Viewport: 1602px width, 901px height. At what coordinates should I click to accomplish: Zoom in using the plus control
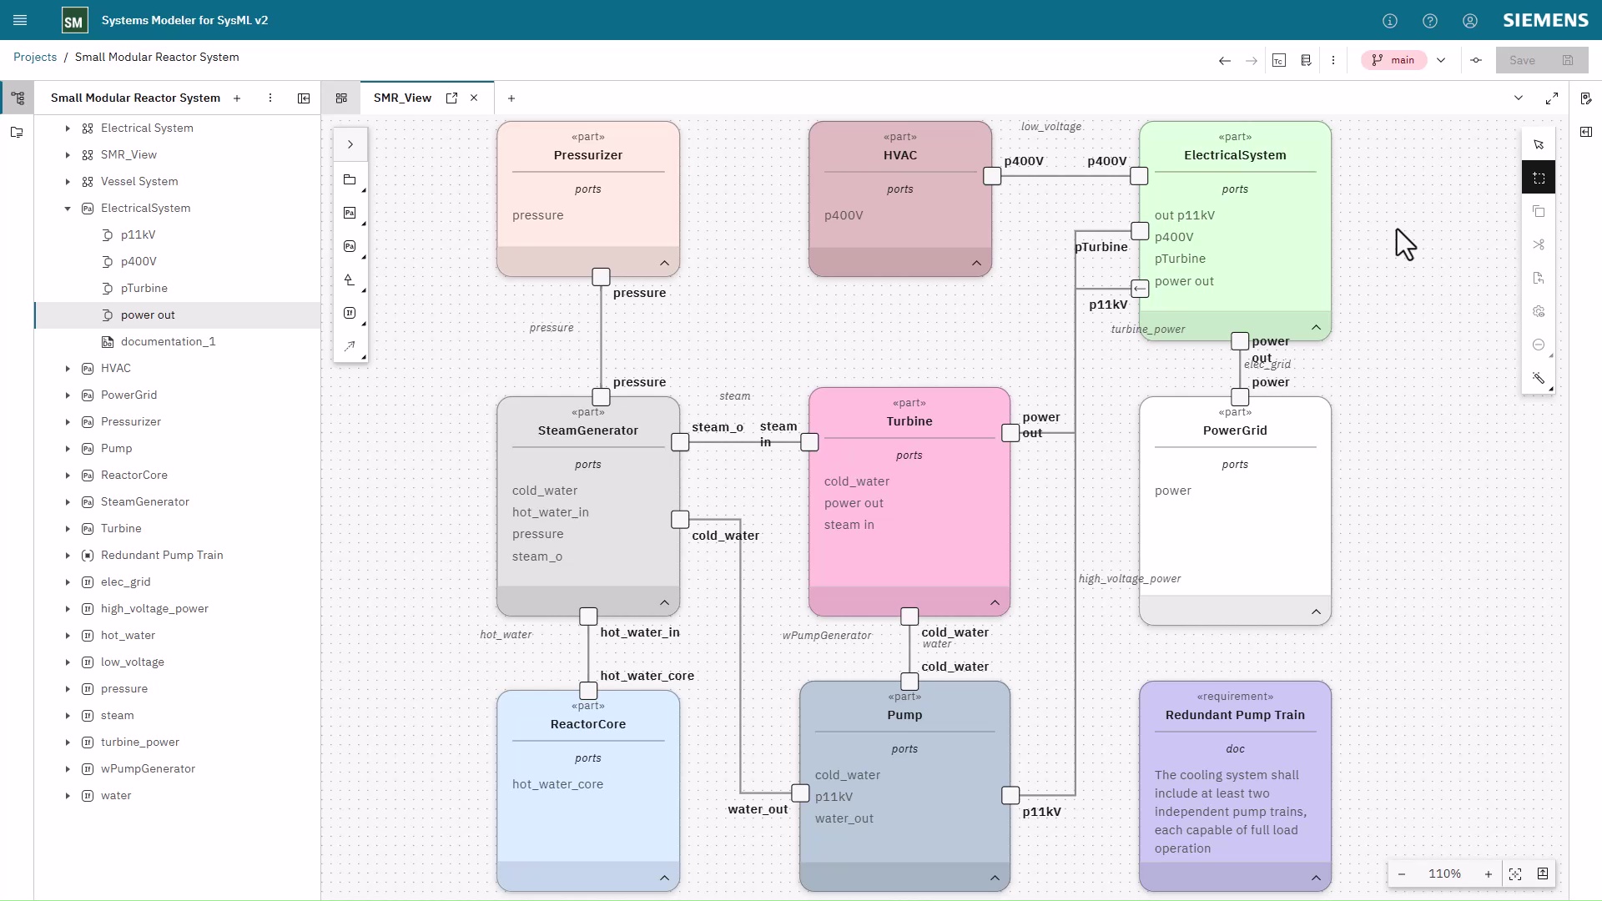[1489, 874]
